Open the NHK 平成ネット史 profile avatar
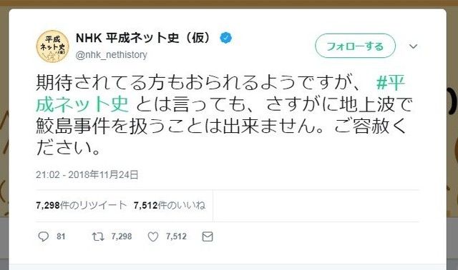The height and width of the screenshot is (270, 458). tap(52, 46)
